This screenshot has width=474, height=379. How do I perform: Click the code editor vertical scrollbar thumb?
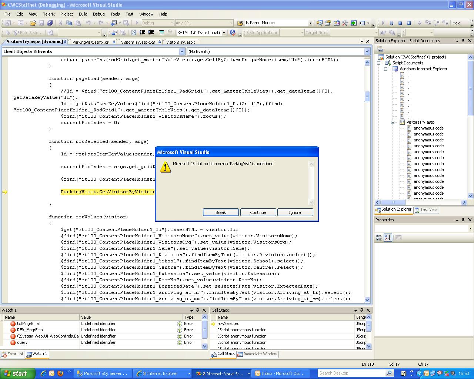pos(367,97)
